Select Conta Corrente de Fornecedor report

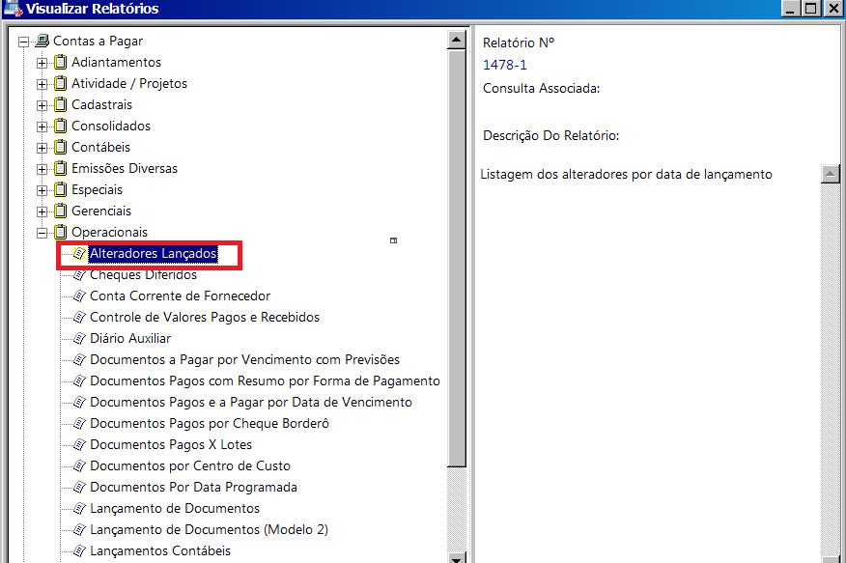click(181, 296)
